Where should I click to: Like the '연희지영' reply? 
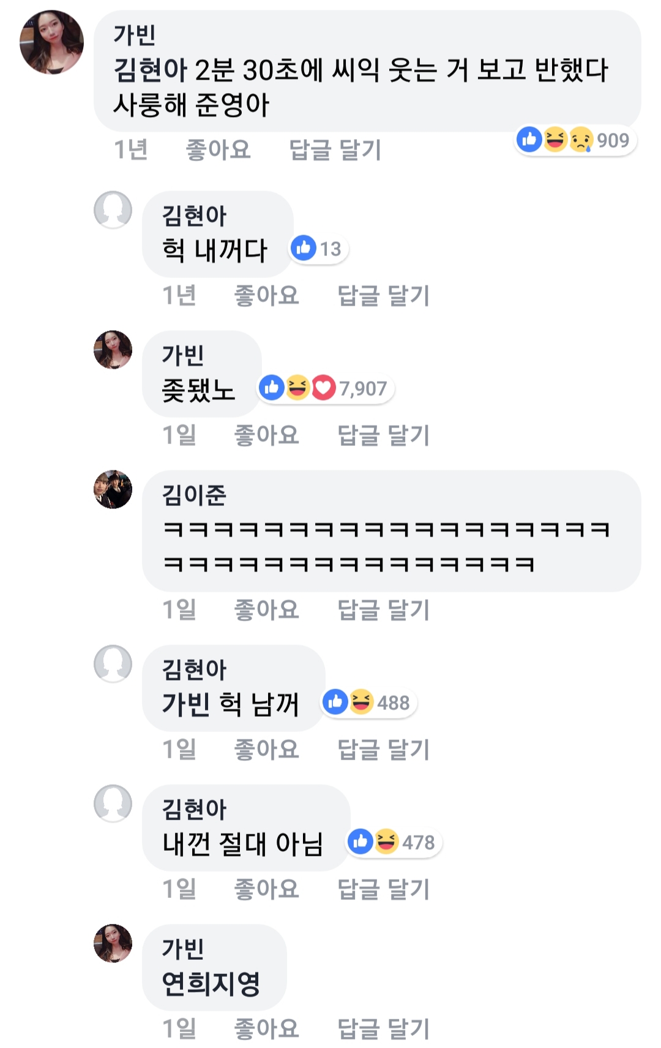(x=266, y=1028)
